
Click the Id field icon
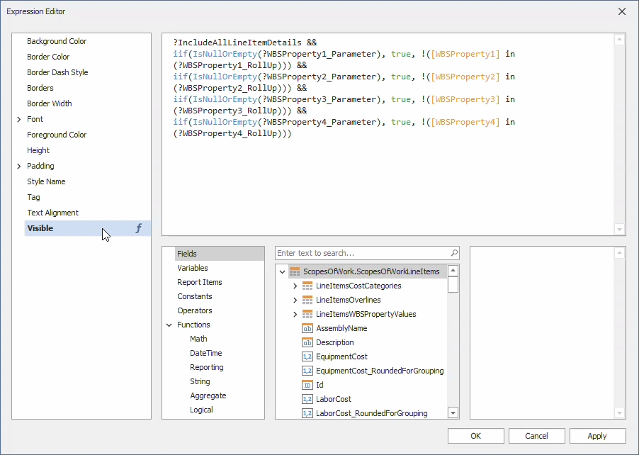[307, 385]
